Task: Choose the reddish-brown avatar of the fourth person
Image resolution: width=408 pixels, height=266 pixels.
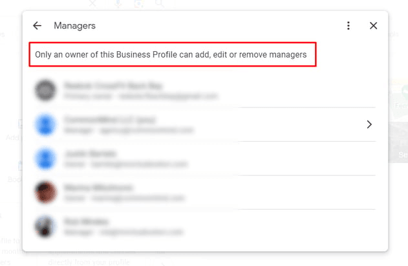Action: 46,192
